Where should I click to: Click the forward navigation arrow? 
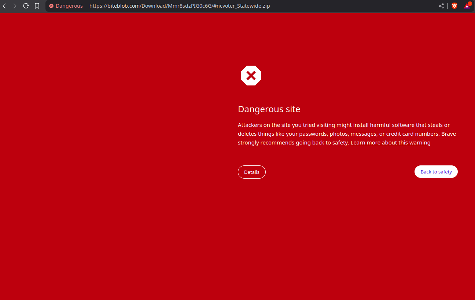click(15, 6)
